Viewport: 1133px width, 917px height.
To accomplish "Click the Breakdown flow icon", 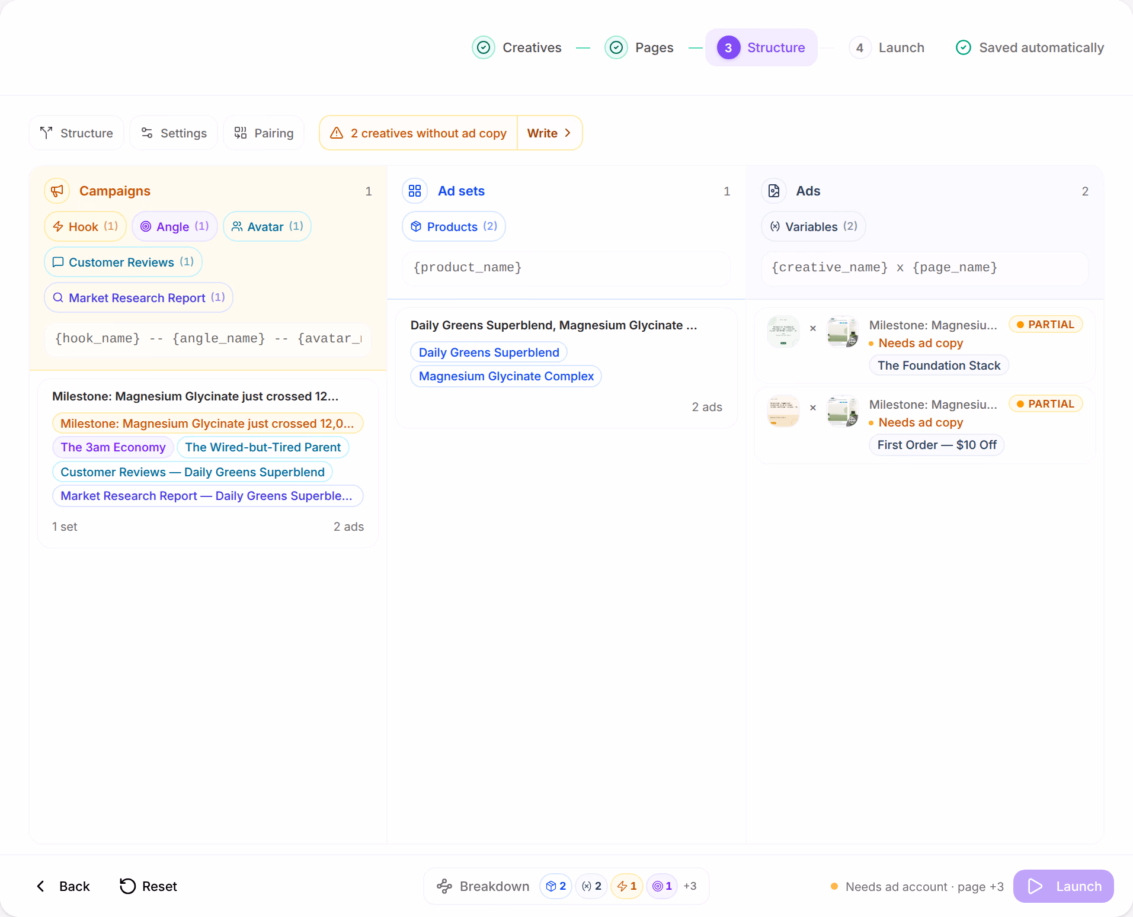I will pyautogui.click(x=444, y=886).
